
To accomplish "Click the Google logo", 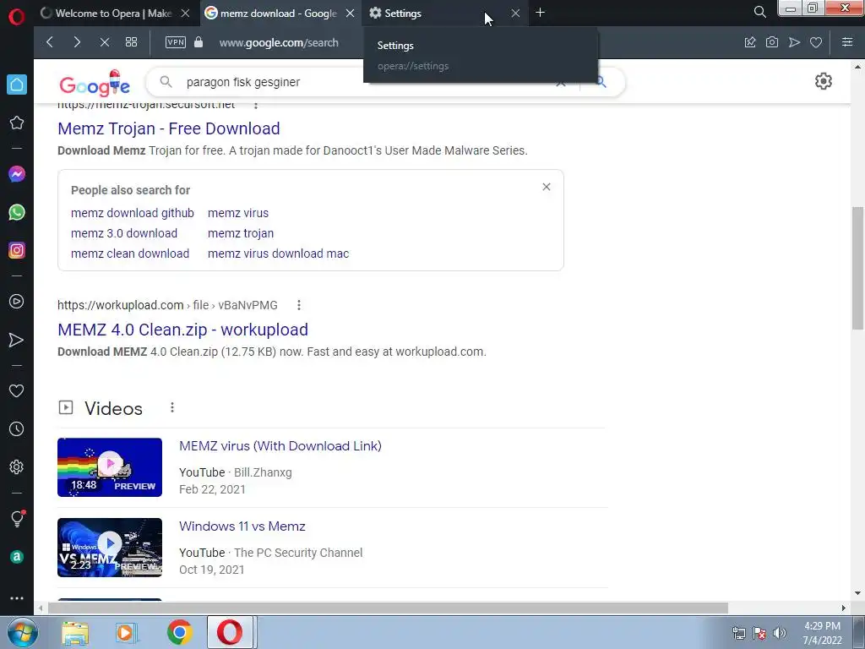I will click(x=95, y=84).
